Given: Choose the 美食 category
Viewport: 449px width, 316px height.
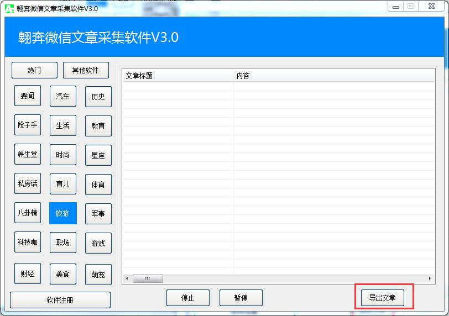Looking at the screenshot, I should click(62, 274).
